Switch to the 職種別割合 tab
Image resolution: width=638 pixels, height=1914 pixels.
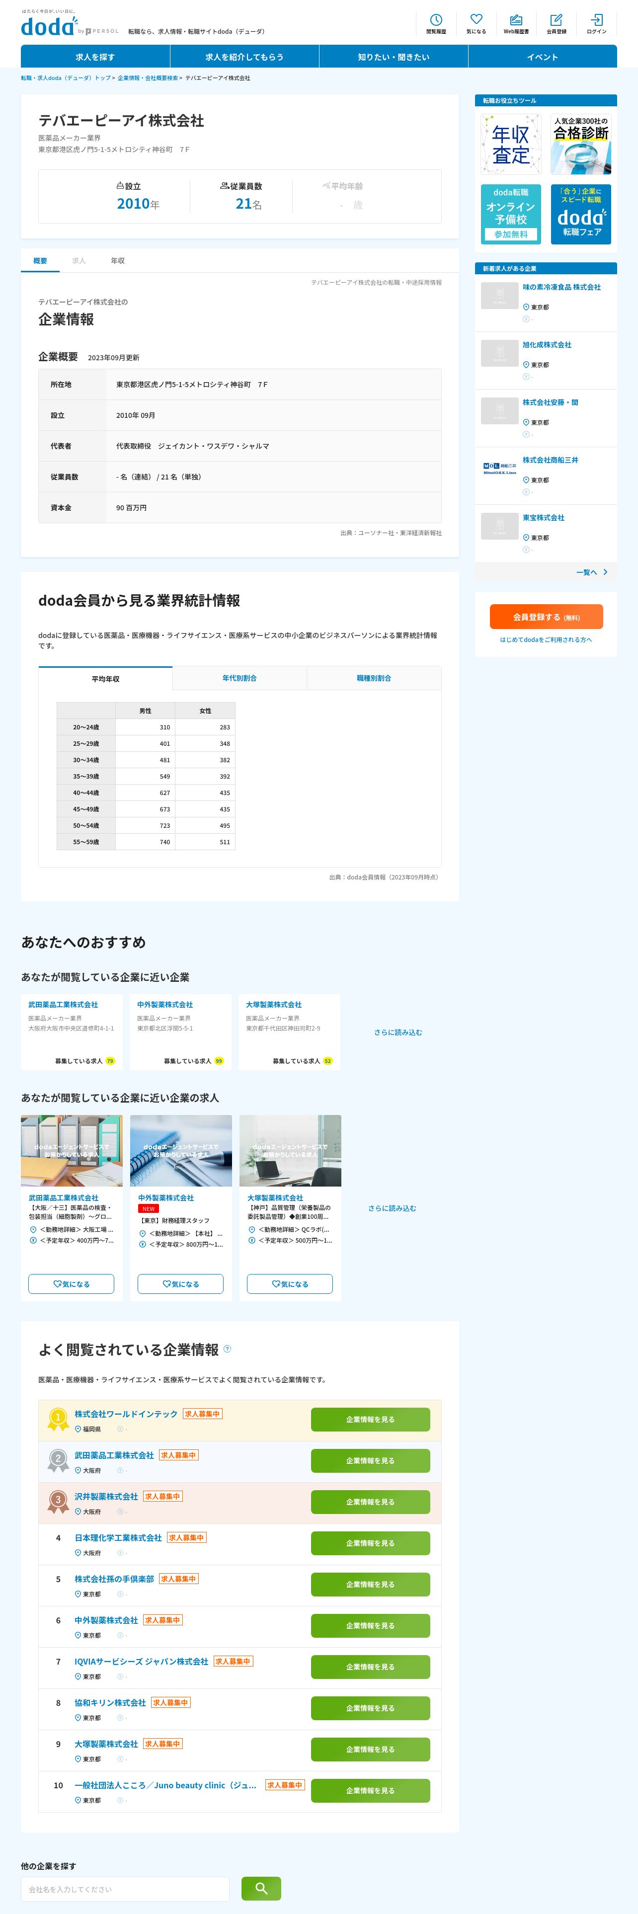click(x=374, y=678)
